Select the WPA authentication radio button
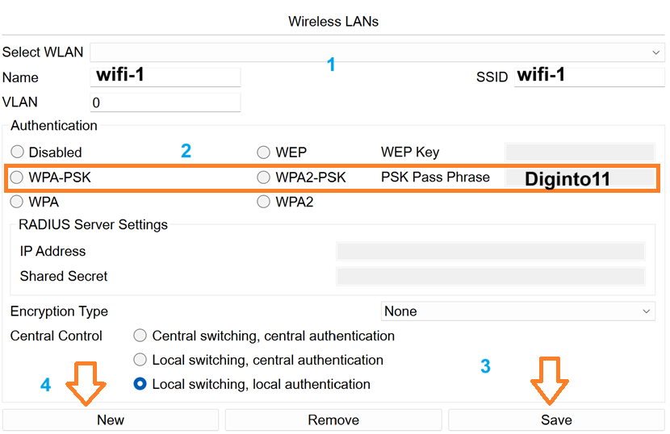670x434 pixels. [17, 202]
